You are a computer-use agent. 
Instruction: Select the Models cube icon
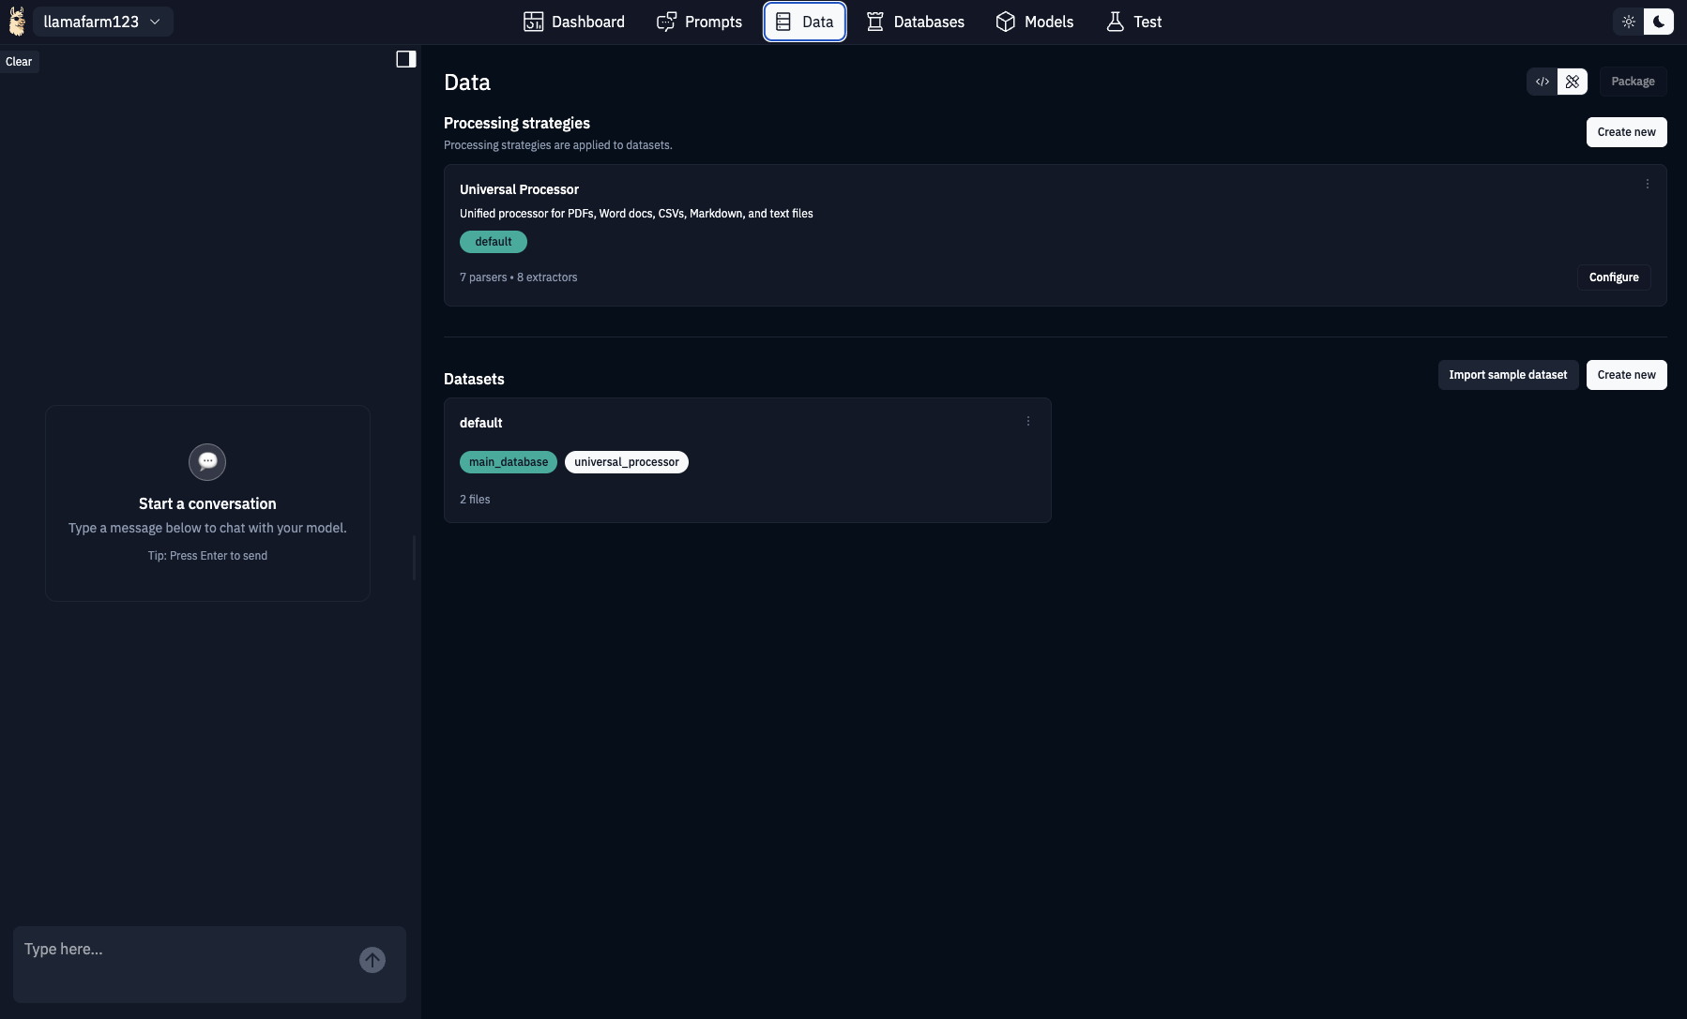click(x=1005, y=21)
